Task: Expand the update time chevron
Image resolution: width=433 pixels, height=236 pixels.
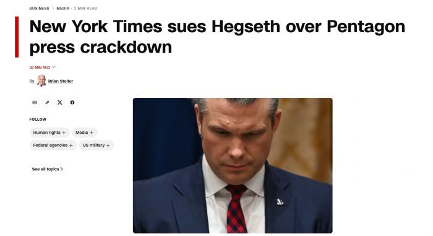Action: pos(54,67)
